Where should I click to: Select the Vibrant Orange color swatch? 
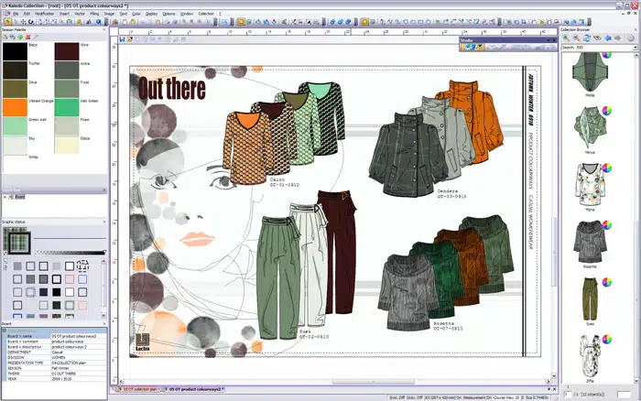15,106
